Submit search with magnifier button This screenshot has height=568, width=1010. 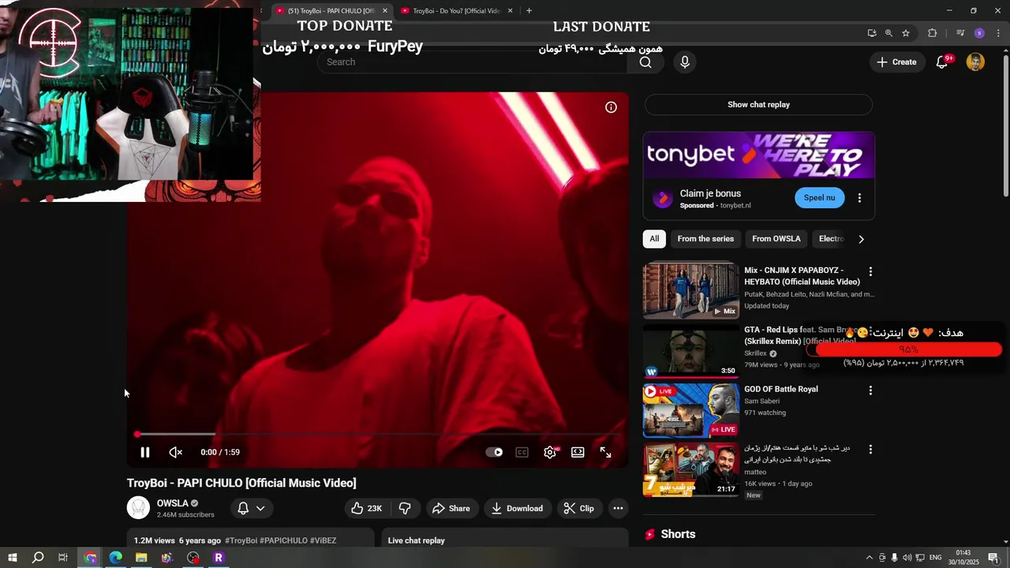point(645,62)
